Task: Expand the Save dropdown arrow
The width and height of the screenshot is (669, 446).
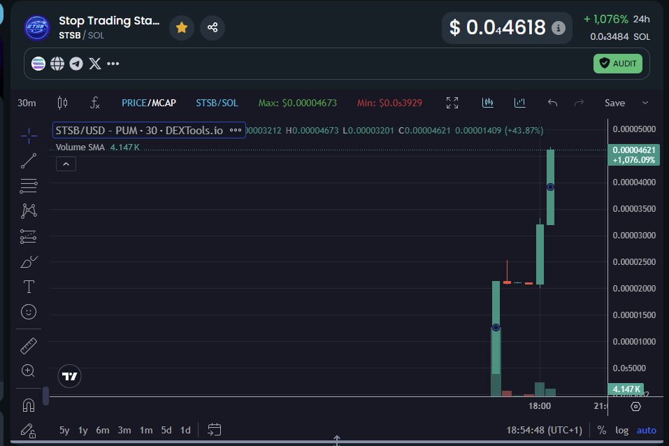Action: pyautogui.click(x=645, y=103)
